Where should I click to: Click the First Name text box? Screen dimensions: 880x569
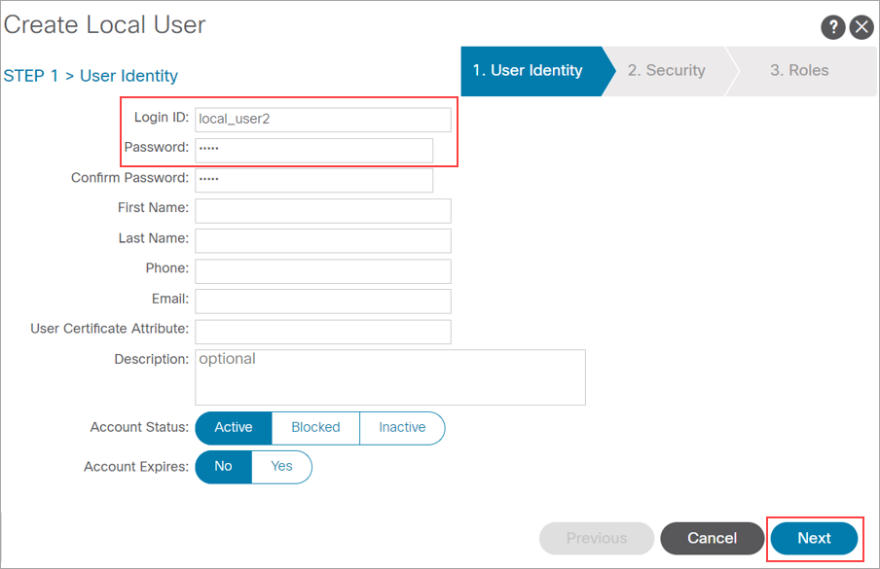click(x=322, y=211)
